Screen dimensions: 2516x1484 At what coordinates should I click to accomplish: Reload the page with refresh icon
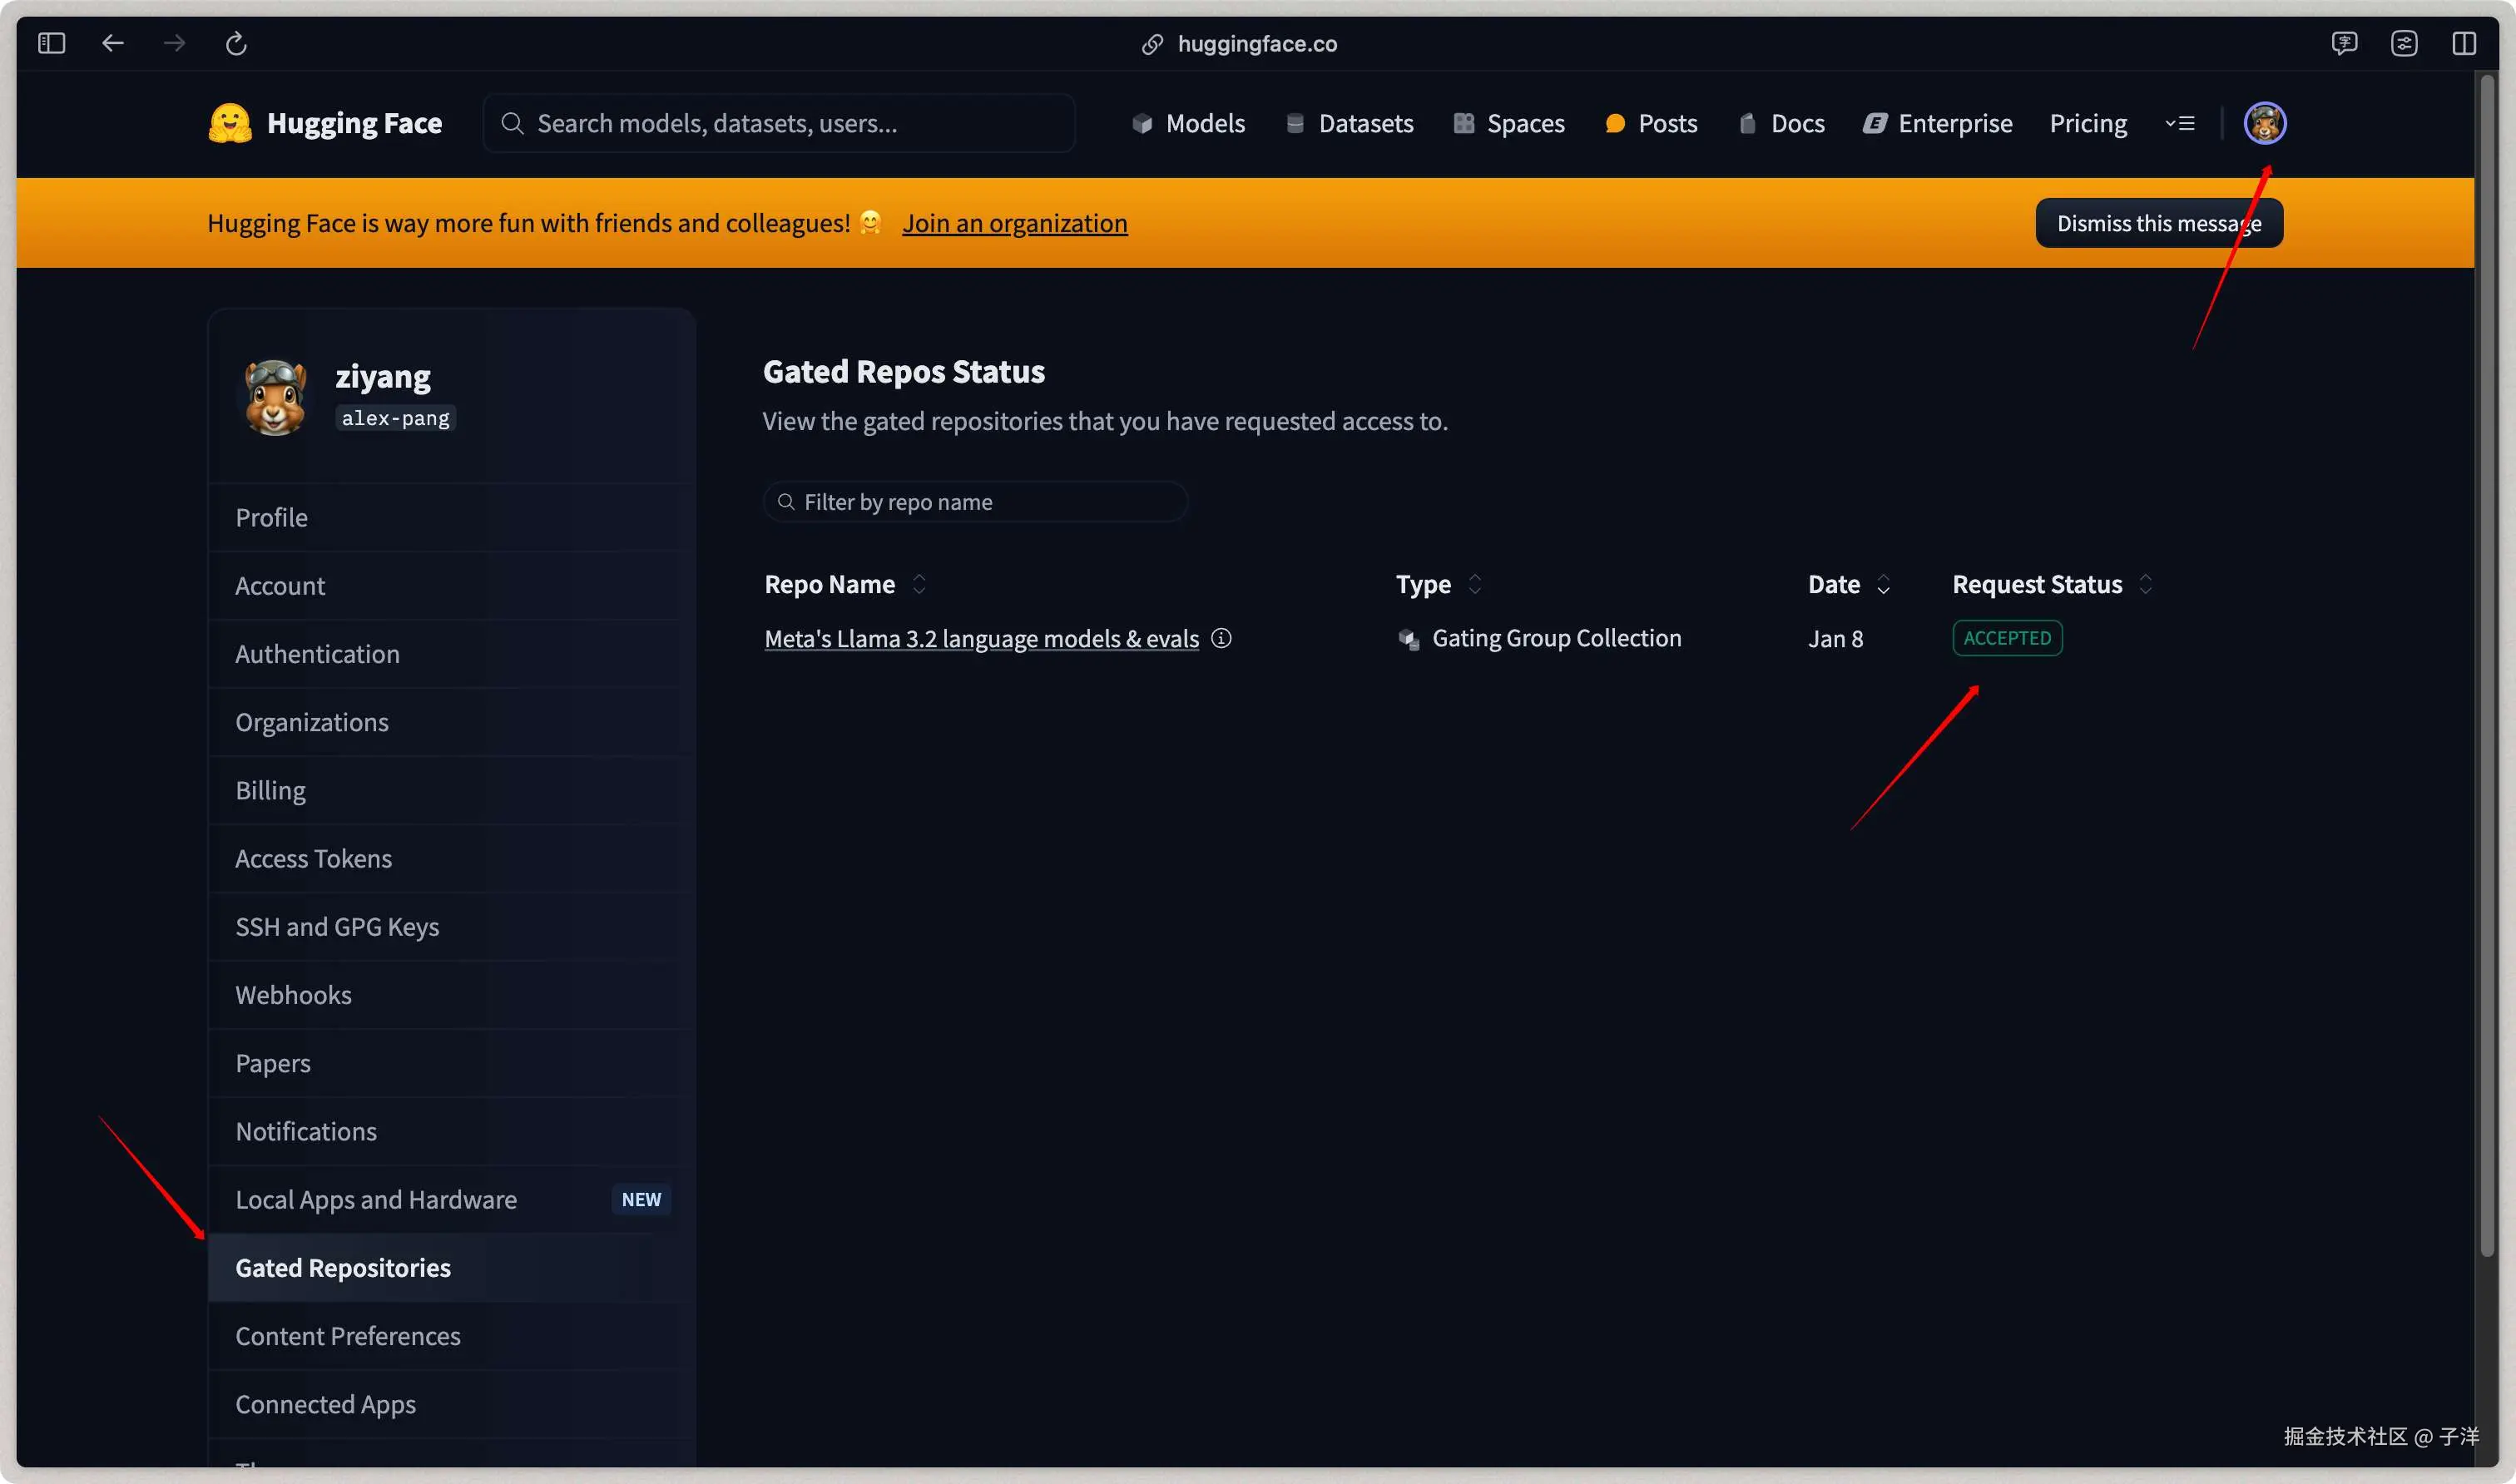(x=236, y=43)
